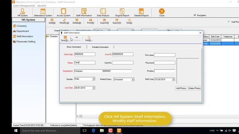This screenshot has width=239, height=134.
Task: Click the HR System panel header
Action: coord(28,20)
